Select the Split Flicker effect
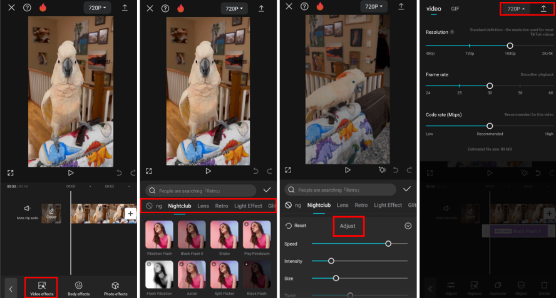Screen dimensions: 556x298 [x=224, y=278]
